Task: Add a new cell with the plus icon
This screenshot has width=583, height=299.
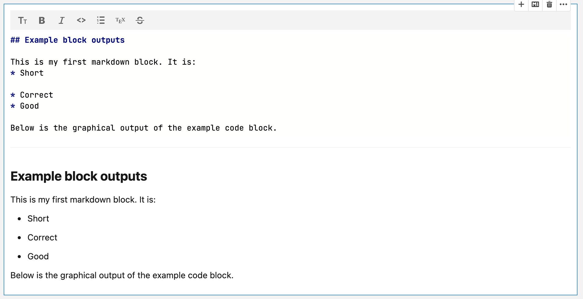Action: pos(521,5)
